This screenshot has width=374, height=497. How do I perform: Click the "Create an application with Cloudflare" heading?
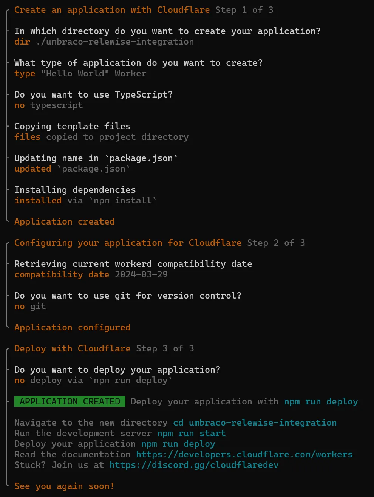click(112, 10)
